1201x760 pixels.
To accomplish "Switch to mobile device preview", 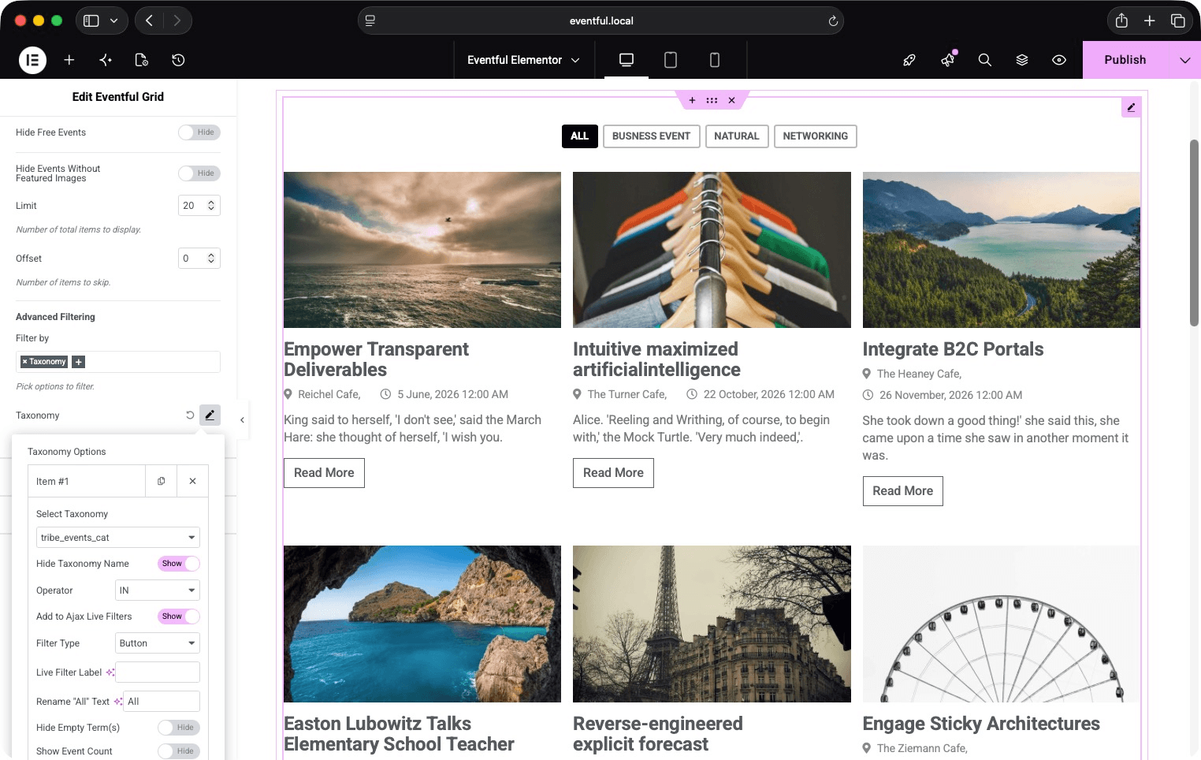I will pos(715,60).
